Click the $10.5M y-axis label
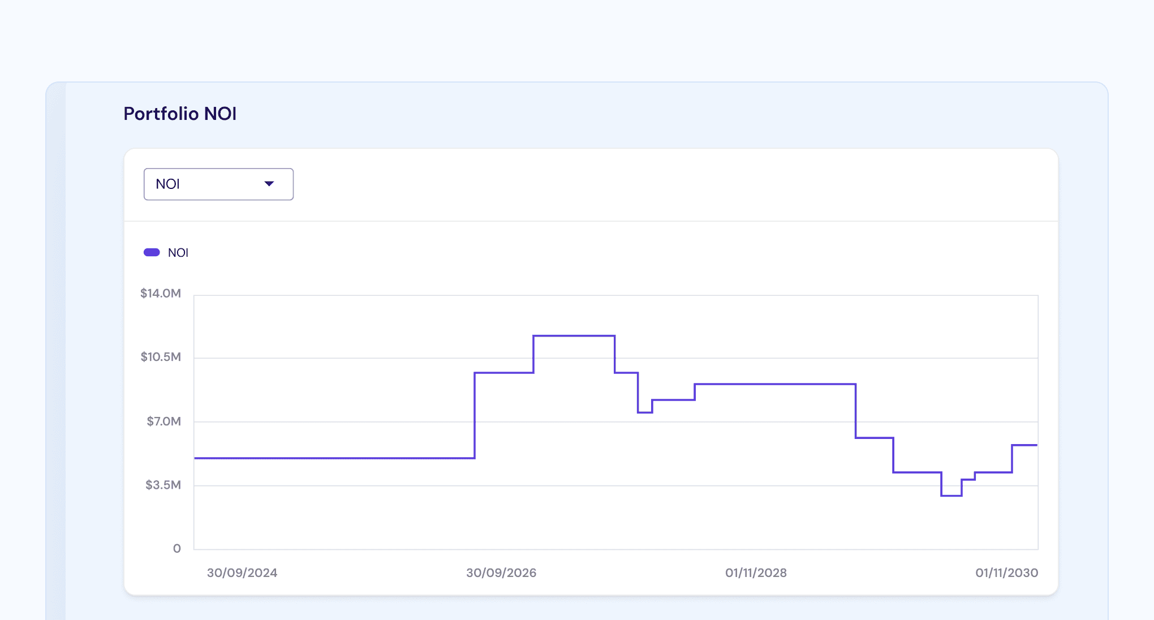Viewport: 1154px width, 620px height. pyautogui.click(x=161, y=357)
